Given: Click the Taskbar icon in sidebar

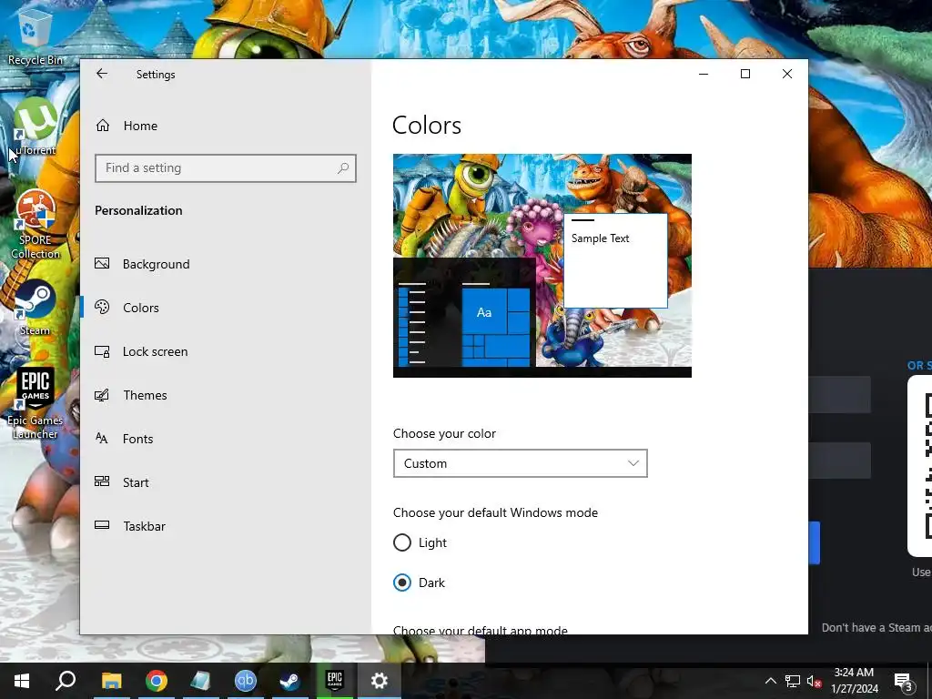Looking at the screenshot, I should [102, 525].
